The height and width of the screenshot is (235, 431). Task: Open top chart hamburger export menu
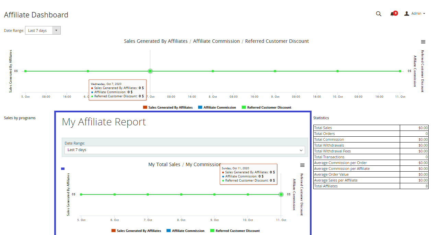tap(423, 42)
